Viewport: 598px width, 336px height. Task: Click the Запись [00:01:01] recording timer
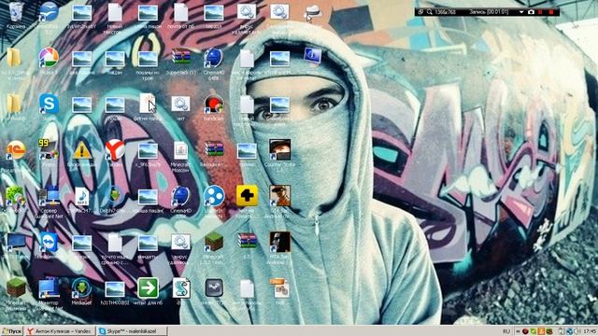coord(489,12)
